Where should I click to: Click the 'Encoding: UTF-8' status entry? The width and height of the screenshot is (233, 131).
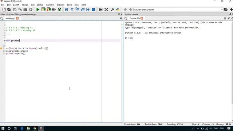175,124
